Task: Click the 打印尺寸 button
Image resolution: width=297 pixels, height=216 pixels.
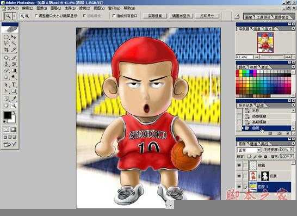Action: point(207,16)
